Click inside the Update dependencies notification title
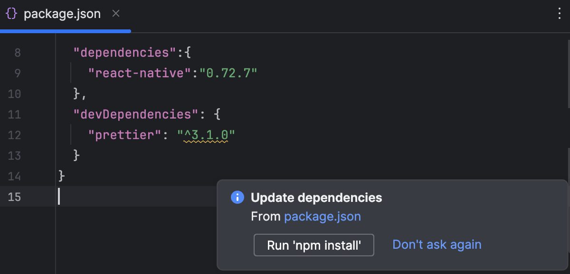 316,198
